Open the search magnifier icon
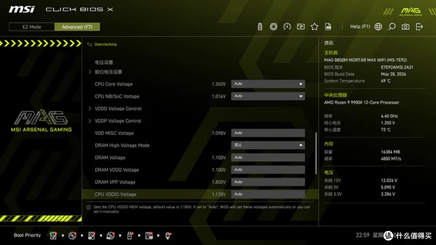This screenshot has width=436, height=245. [392, 27]
